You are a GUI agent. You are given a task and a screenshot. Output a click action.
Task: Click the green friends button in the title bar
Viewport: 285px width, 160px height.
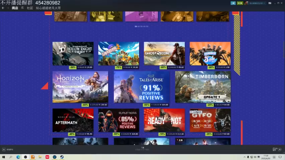[240, 3]
